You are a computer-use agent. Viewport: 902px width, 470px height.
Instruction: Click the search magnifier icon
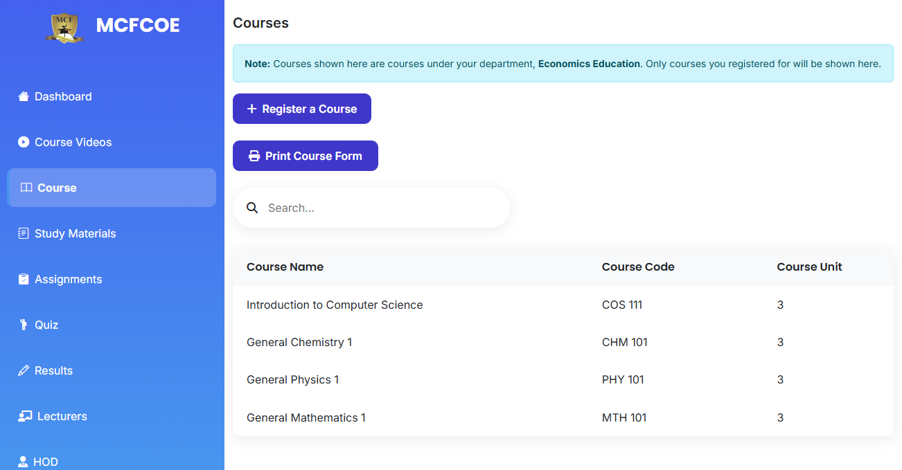pyautogui.click(x=252, y=208)
